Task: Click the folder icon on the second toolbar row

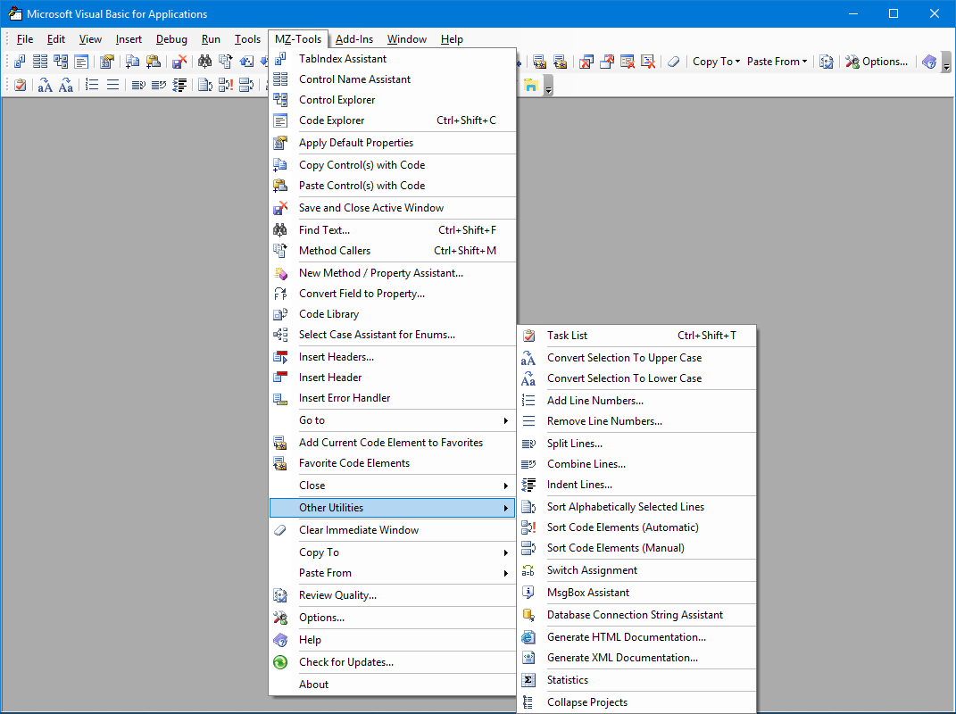Action: coord(530,85)
